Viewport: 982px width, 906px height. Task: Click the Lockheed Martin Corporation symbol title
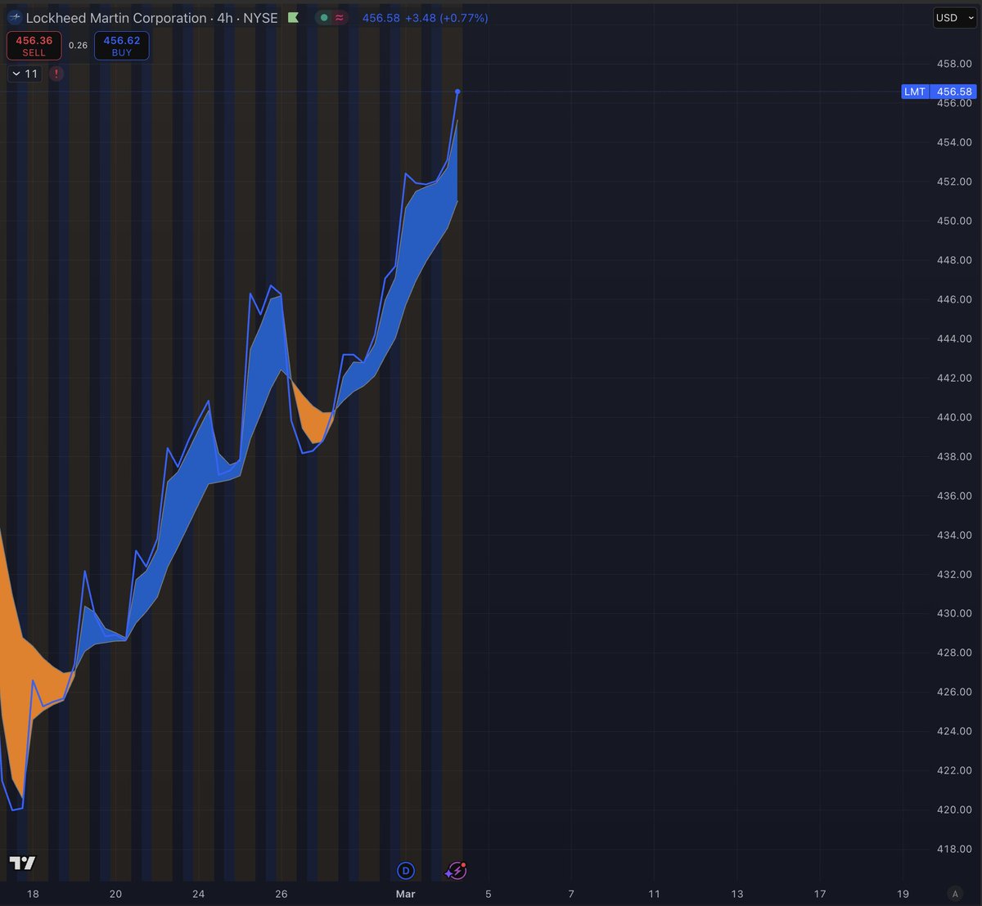[116, 18]
